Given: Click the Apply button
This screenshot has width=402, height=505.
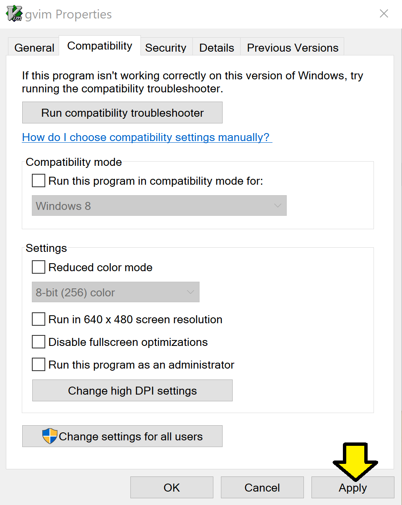Looking at the screenshot, I should click(x=353, y=487).
